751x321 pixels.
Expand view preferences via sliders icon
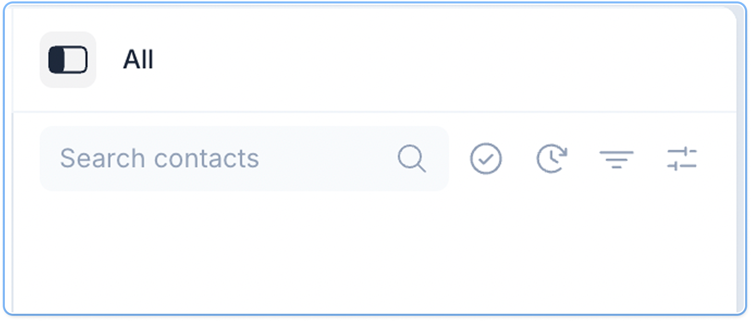pyautogui.click(x=682, y=159)
